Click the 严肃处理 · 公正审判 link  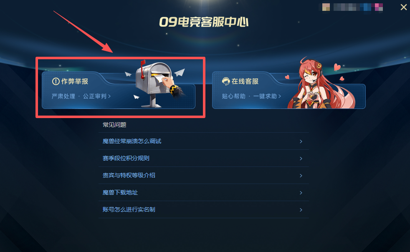click(x=81, y=96)
